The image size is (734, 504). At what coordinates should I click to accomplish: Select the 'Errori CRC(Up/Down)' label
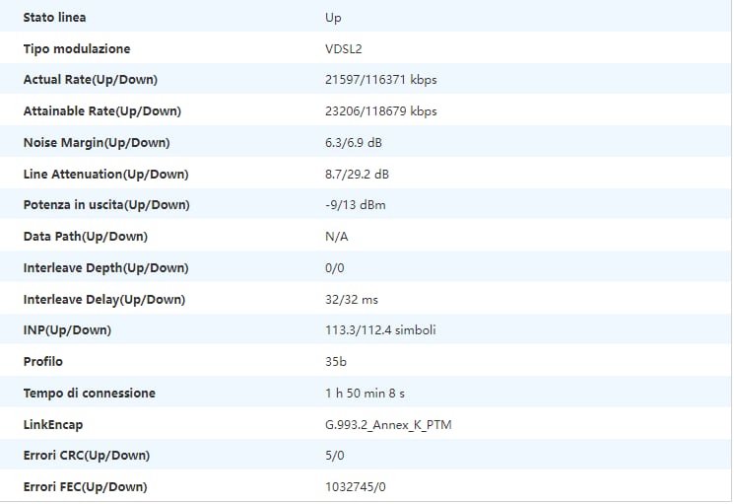pos(87,456)
